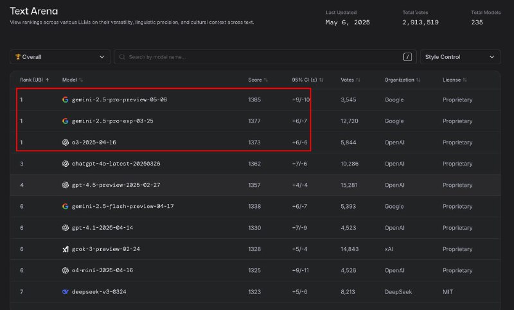Toggle sorting on the Votes column
The height and width of the screenshot is (310, 514).
[x=358, y=80]
